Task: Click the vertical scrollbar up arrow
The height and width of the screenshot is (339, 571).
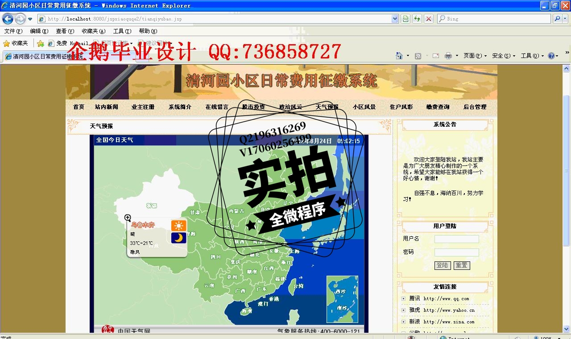Action: pos(566,69)
